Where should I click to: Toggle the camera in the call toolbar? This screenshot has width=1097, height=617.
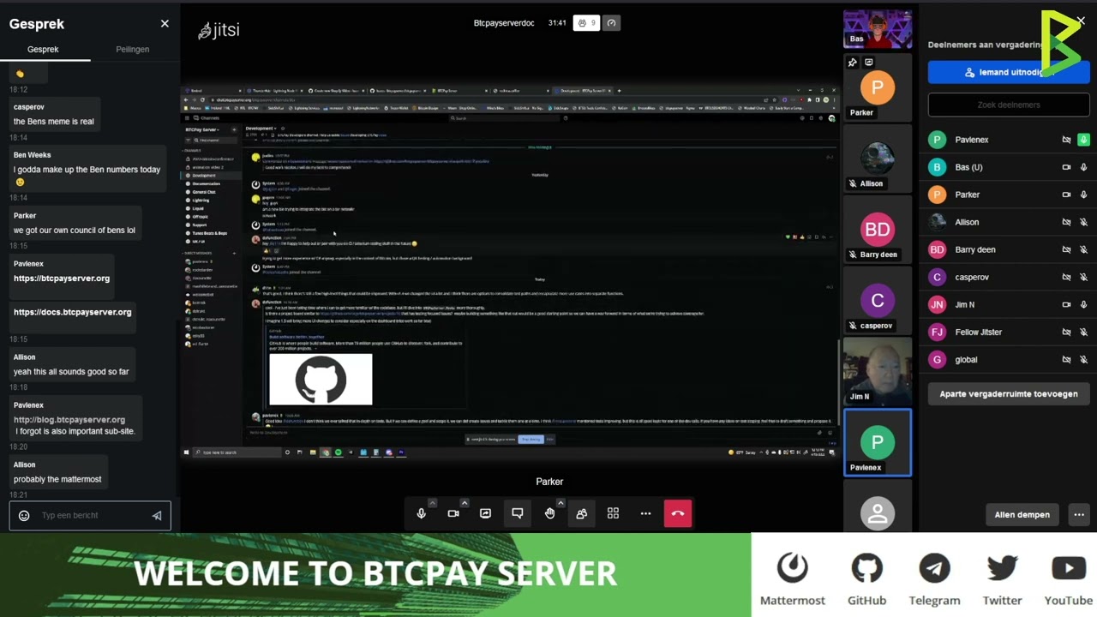[x=453, y=513]
